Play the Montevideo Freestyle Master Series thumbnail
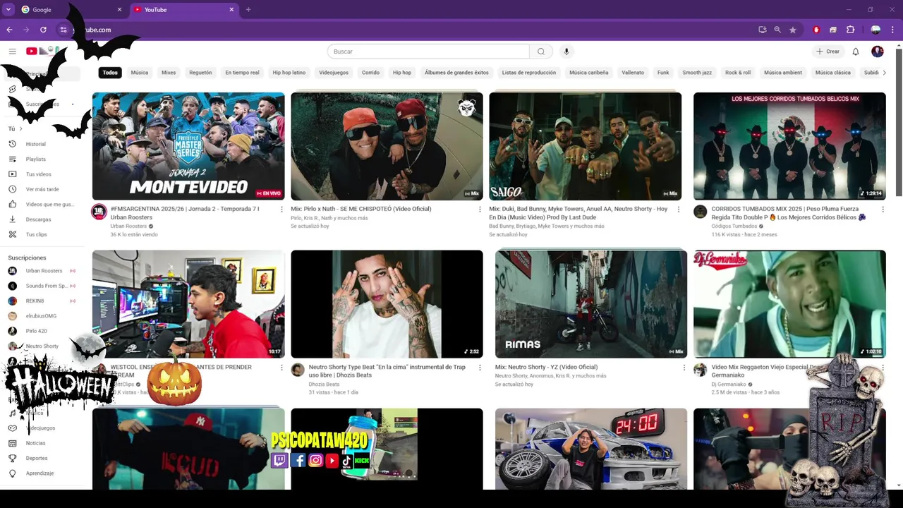903x508 pixels. coord(188,146)
